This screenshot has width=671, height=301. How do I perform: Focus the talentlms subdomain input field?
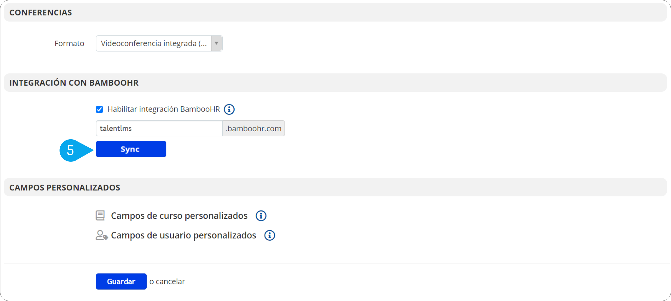(159, 129)
